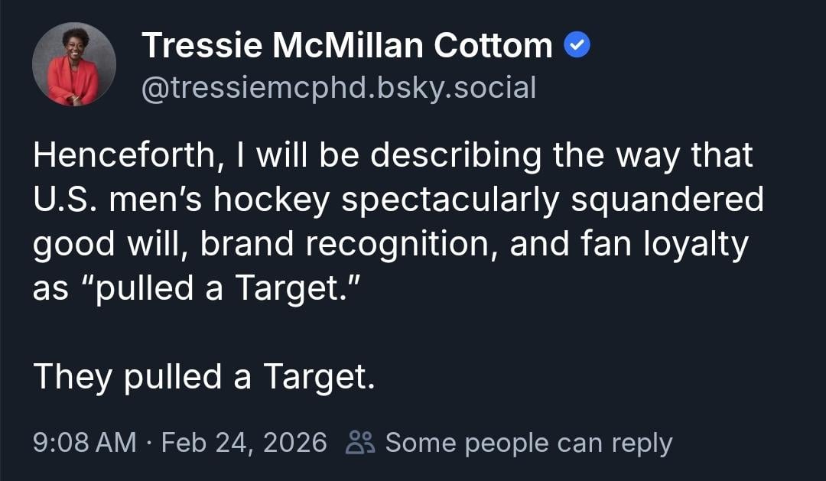
Task: Click the blue verified checkmark badge
Action: (577, 47)
